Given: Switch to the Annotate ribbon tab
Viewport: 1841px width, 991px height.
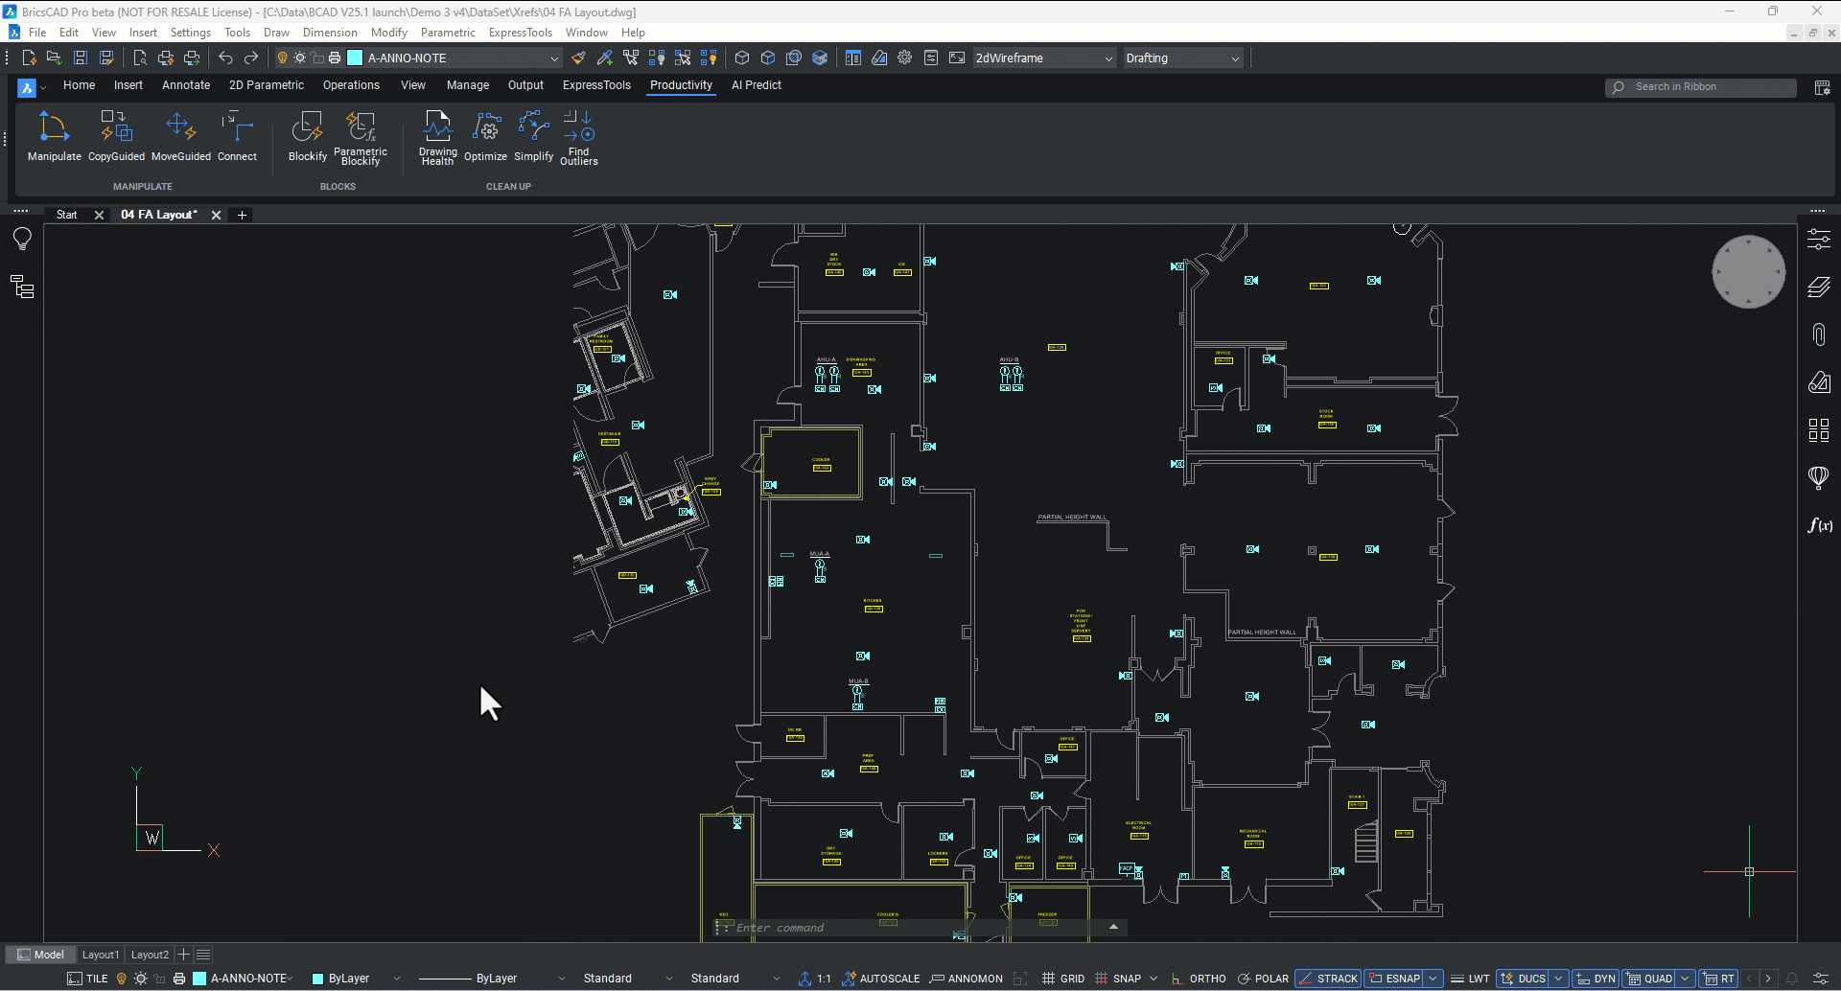Looking at the screenshot, I should click(x=185, y=85).
